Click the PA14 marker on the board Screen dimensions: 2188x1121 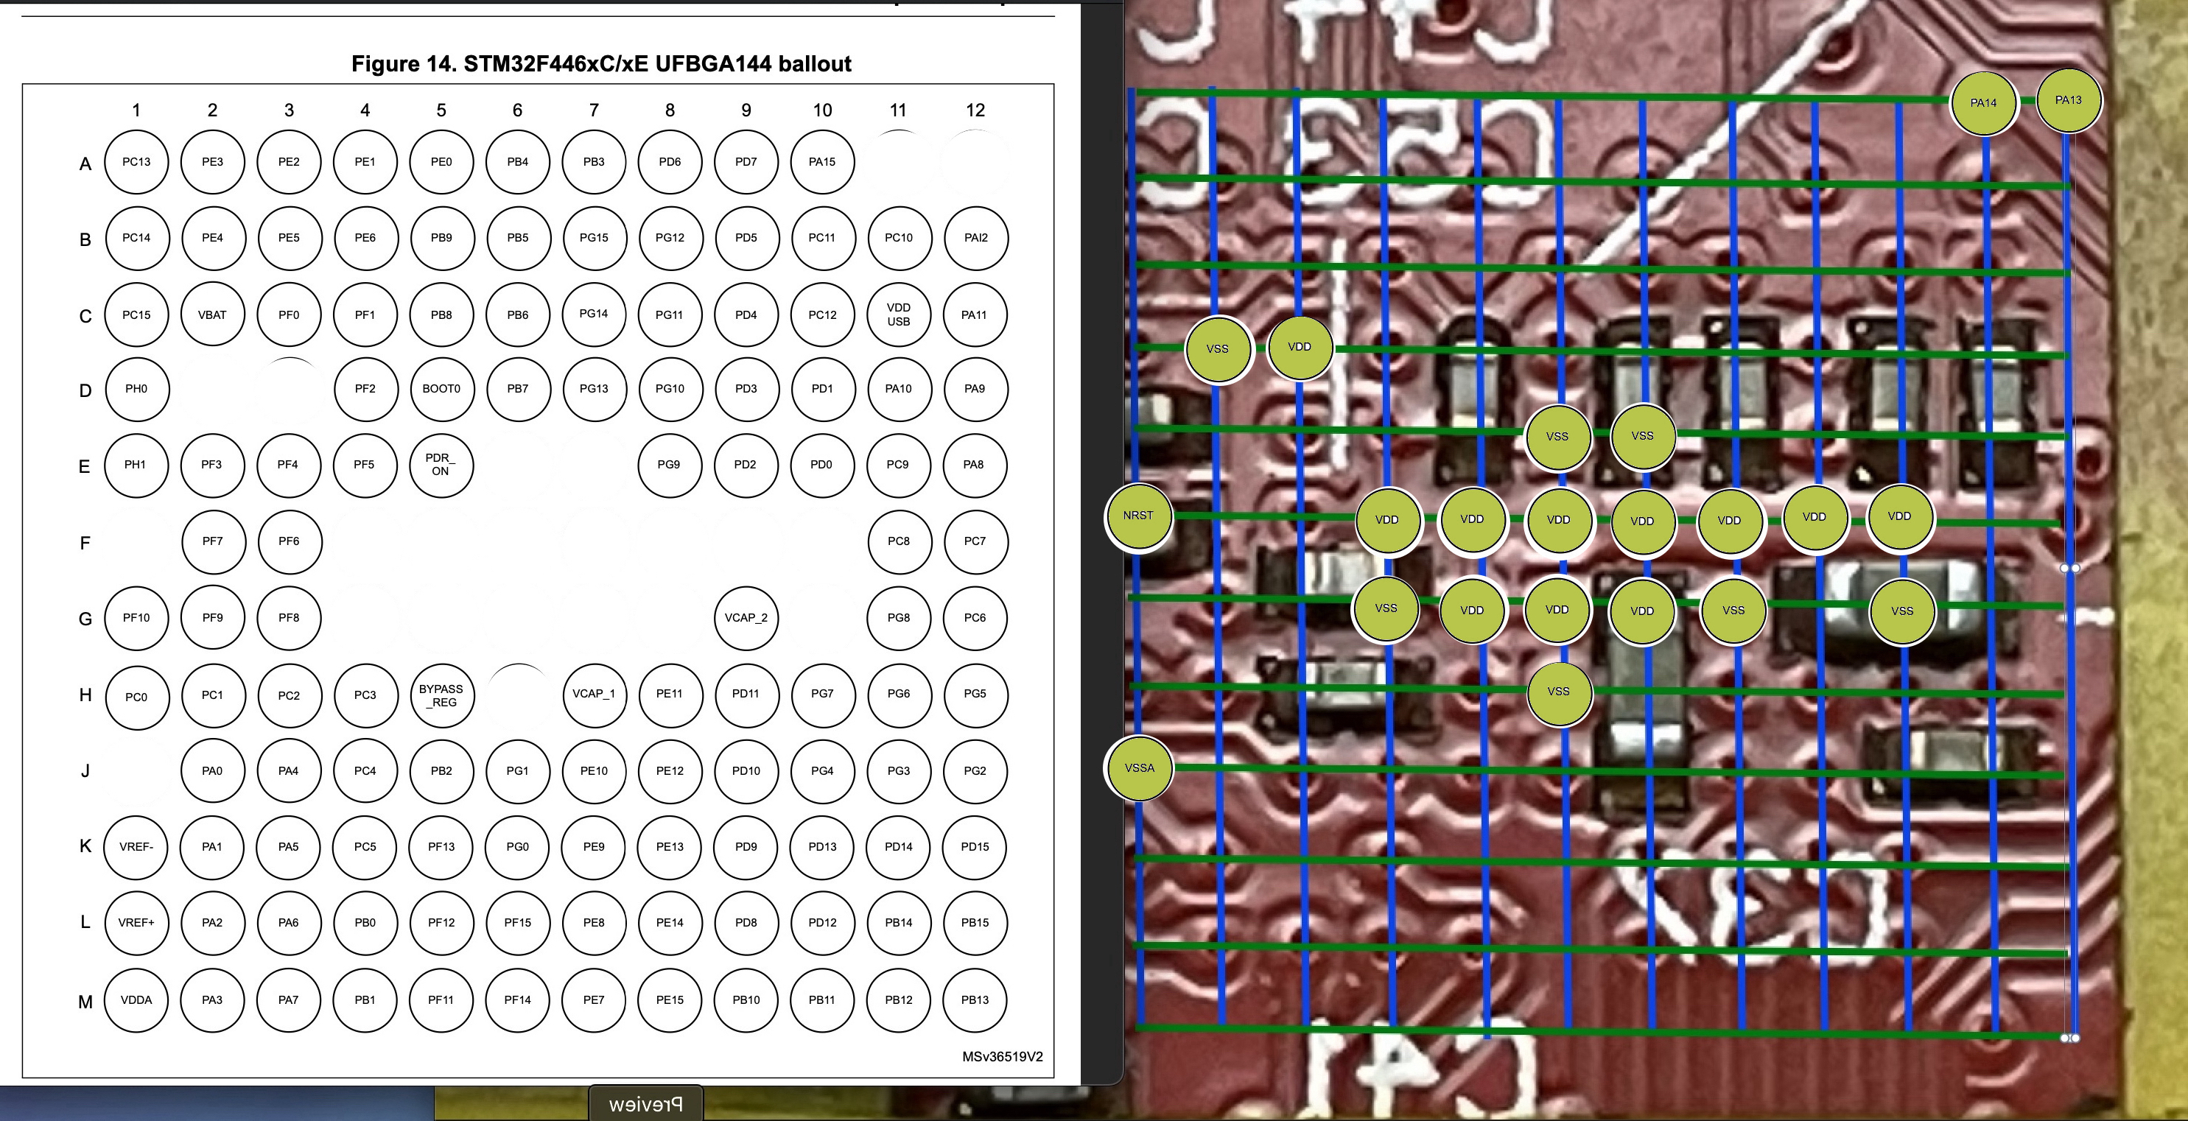pos(1983,104)
